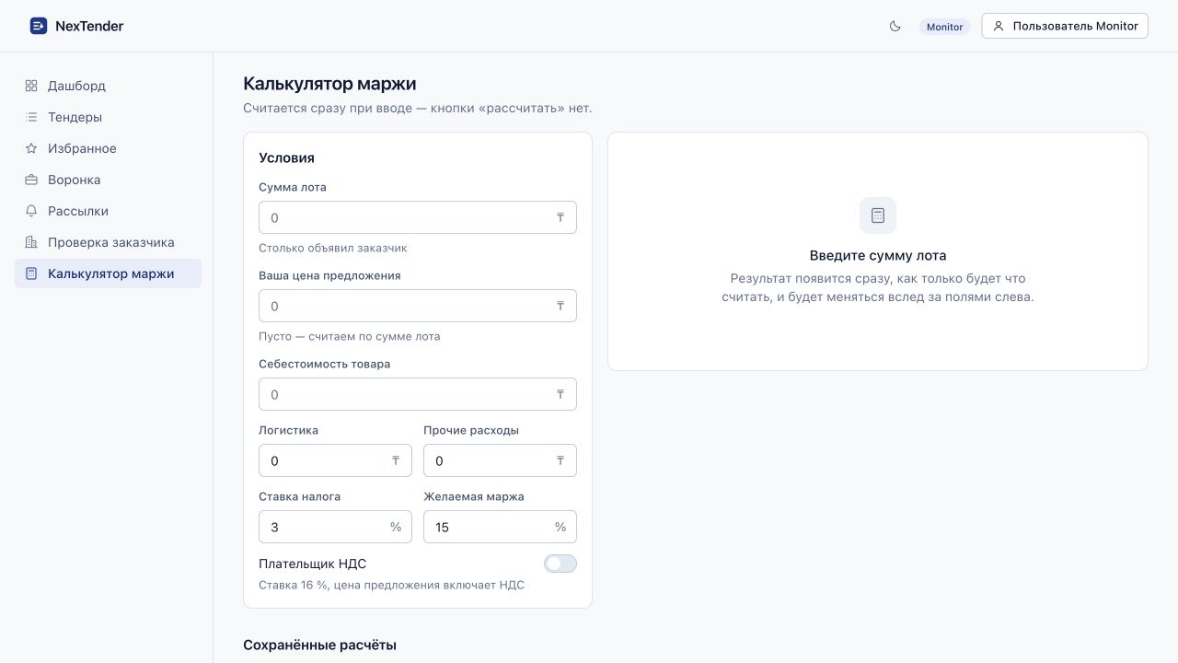
Task: Click the NexTender logo icon
Action: (x=38, y=26)
